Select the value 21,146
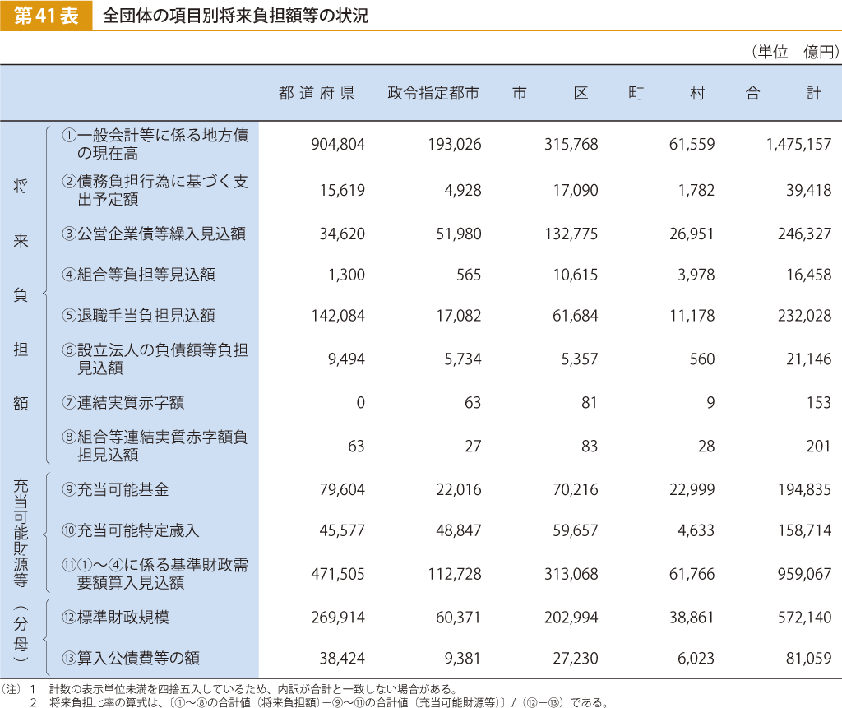 (x=809, y=359)
